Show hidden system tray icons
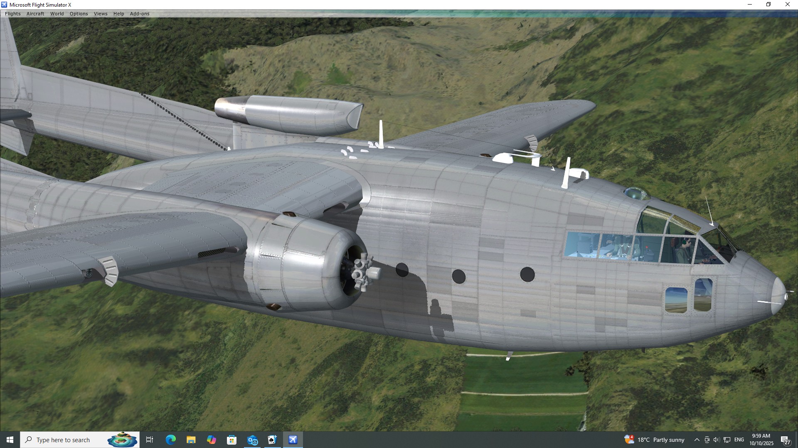 point(697,440)
